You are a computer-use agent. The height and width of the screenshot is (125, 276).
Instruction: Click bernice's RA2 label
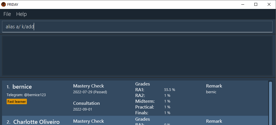[140, 96]
